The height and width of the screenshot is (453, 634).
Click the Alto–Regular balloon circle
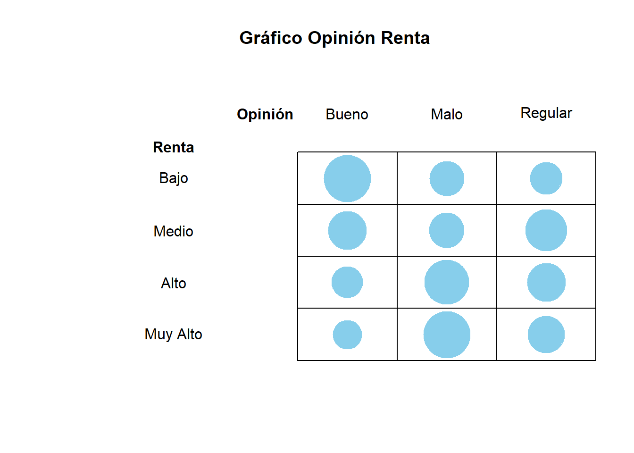pos(546,282)
